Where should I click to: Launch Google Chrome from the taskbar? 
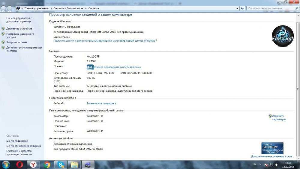(47, 165)
